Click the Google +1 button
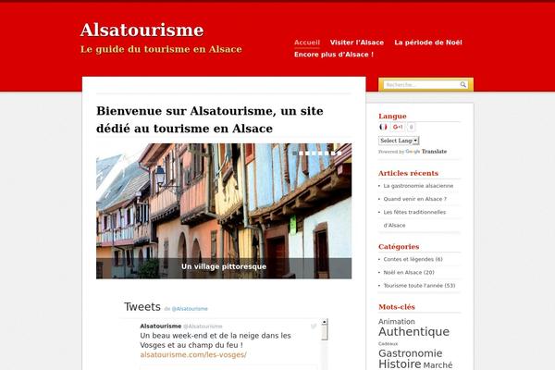Screen dimensions: 555x370 click(398, 127)
